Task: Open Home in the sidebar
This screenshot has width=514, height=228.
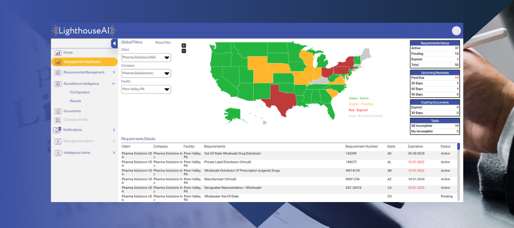Action: (68, 53)
